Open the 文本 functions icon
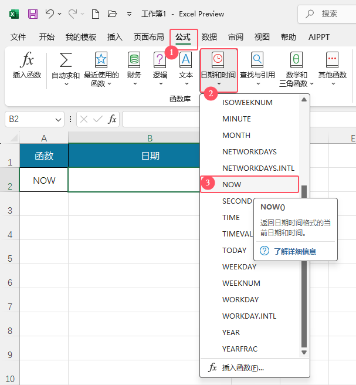Screen dimensions: 356x385 [x=186, y=60]
